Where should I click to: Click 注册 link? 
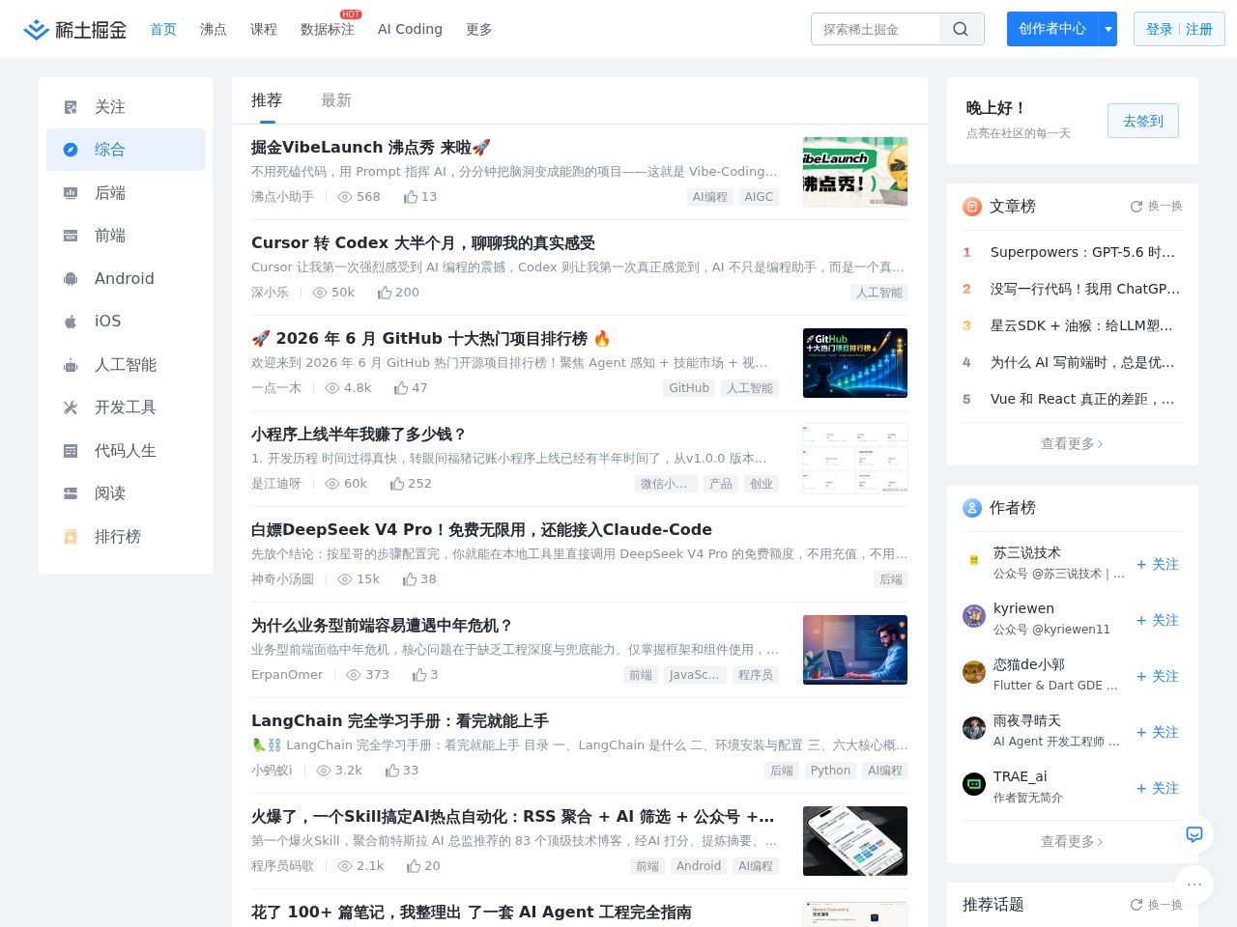pyautogui.click(x=1199, y=30)
